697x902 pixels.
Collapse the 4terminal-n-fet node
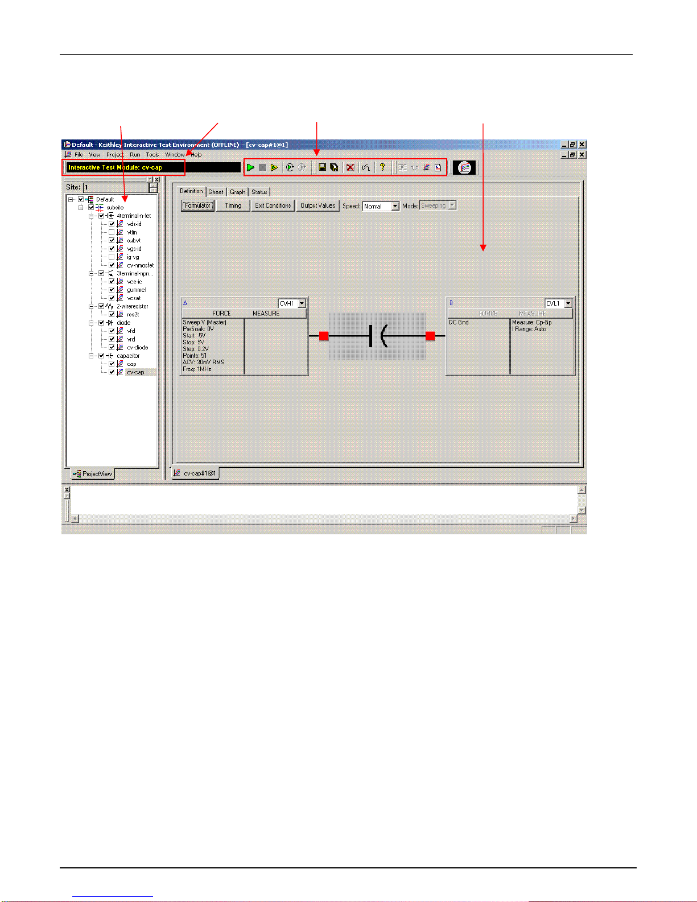pyautogui.click(x=91, y=216)
